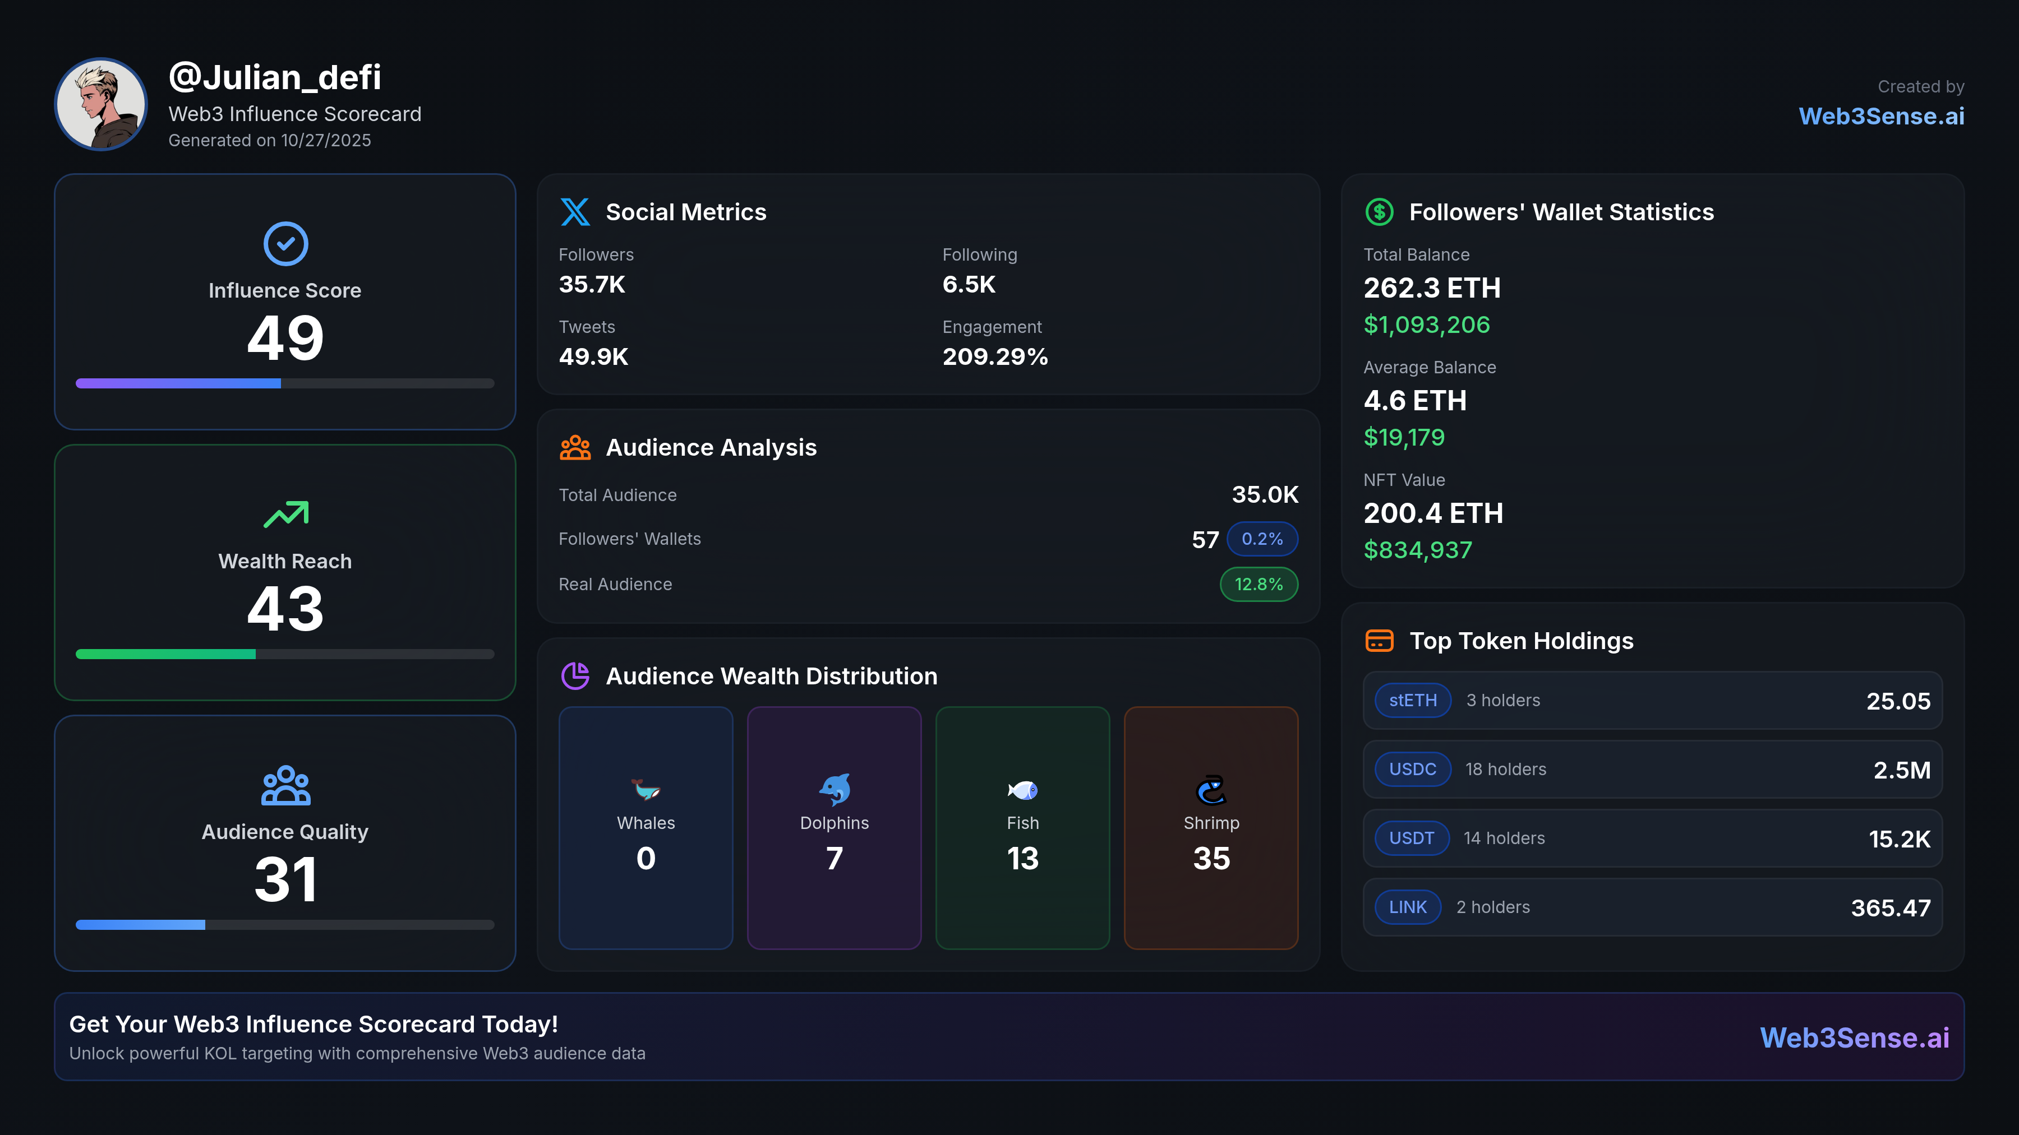Expand the LINK token row
The width and height of the screenshot is (2019, 1135).
[1652, 907]
